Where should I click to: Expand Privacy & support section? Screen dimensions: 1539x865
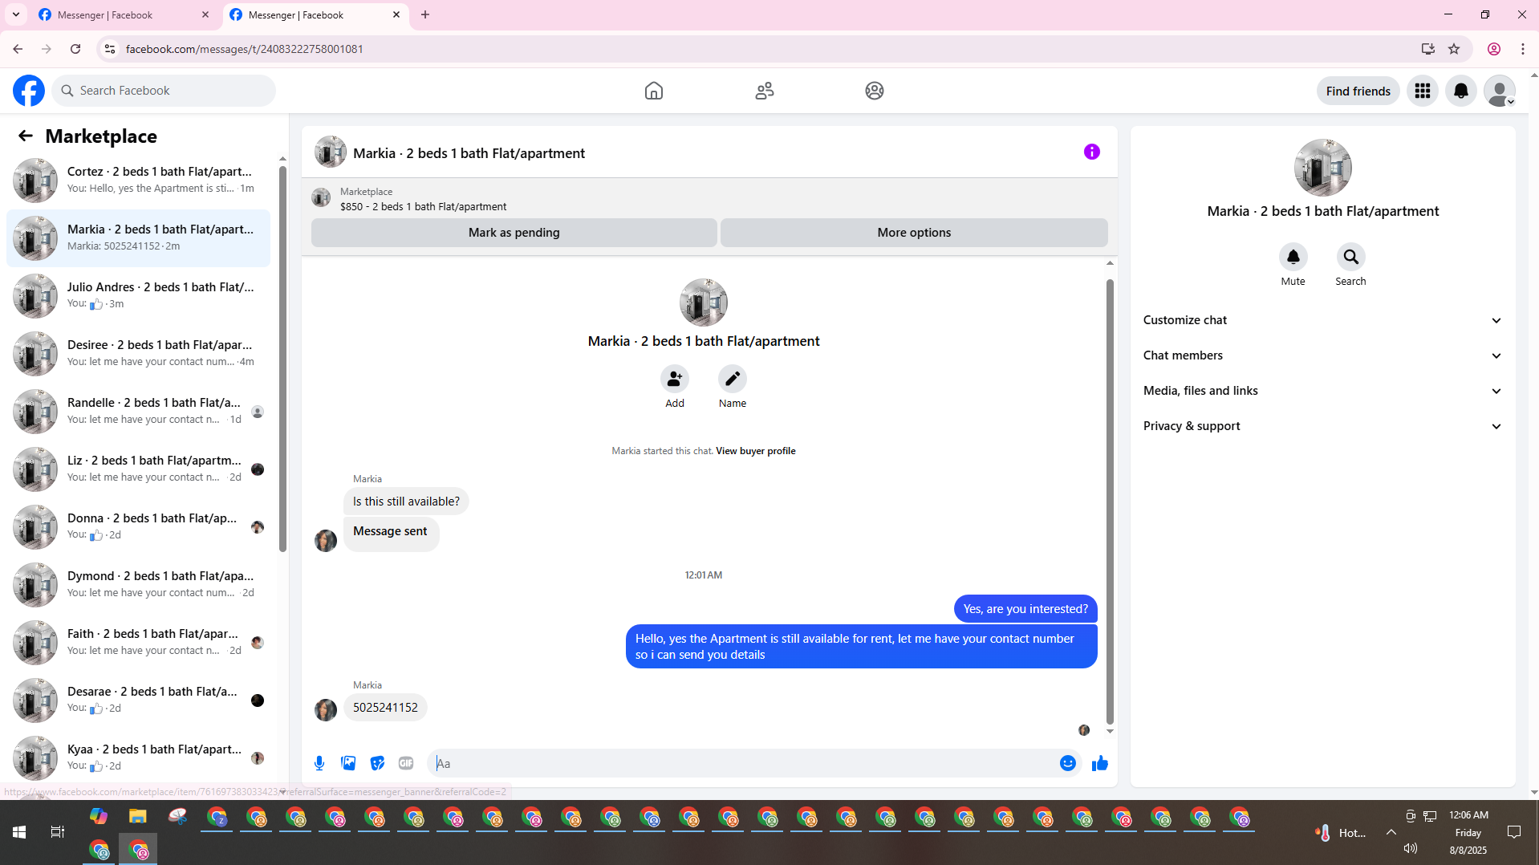click(1322, 426)
